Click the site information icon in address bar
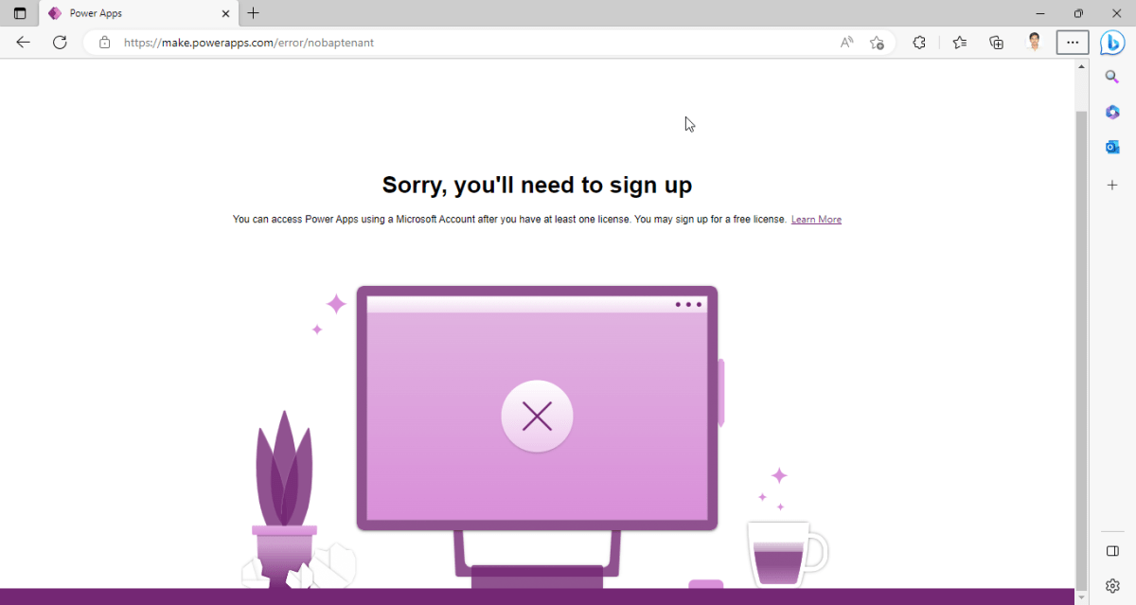This screenshot has height=605, width=1136. coord(104,43)
